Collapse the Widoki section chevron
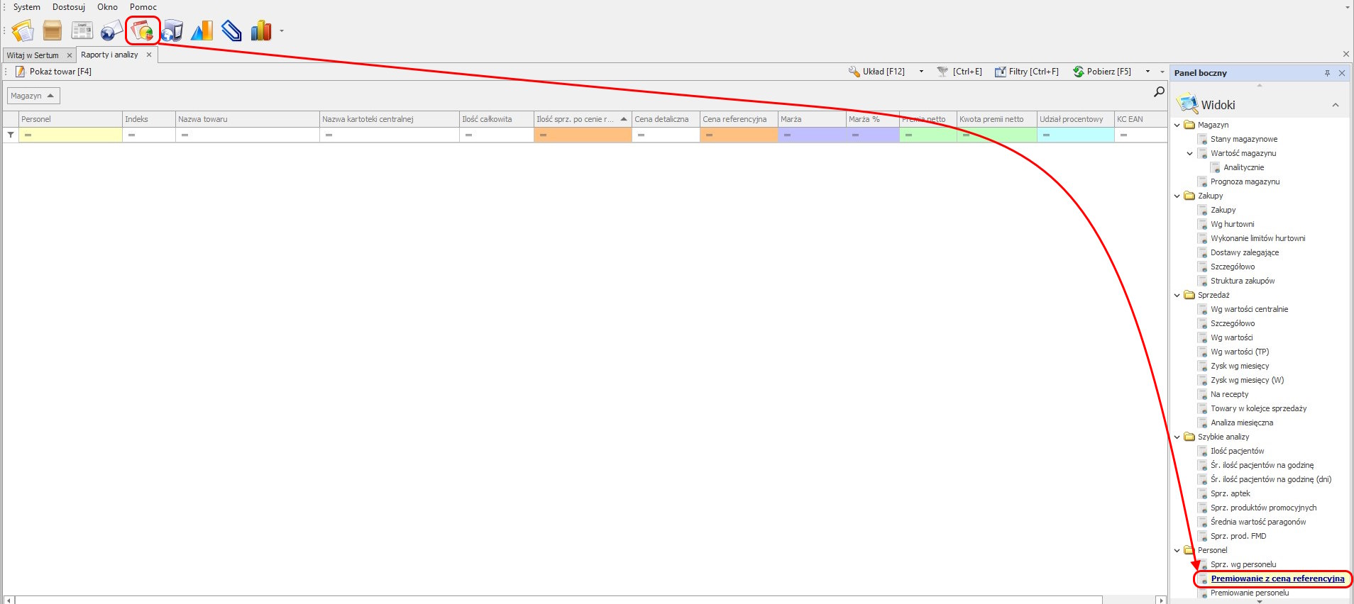Screen dimensions: 1354x604 pos(1336,105)
